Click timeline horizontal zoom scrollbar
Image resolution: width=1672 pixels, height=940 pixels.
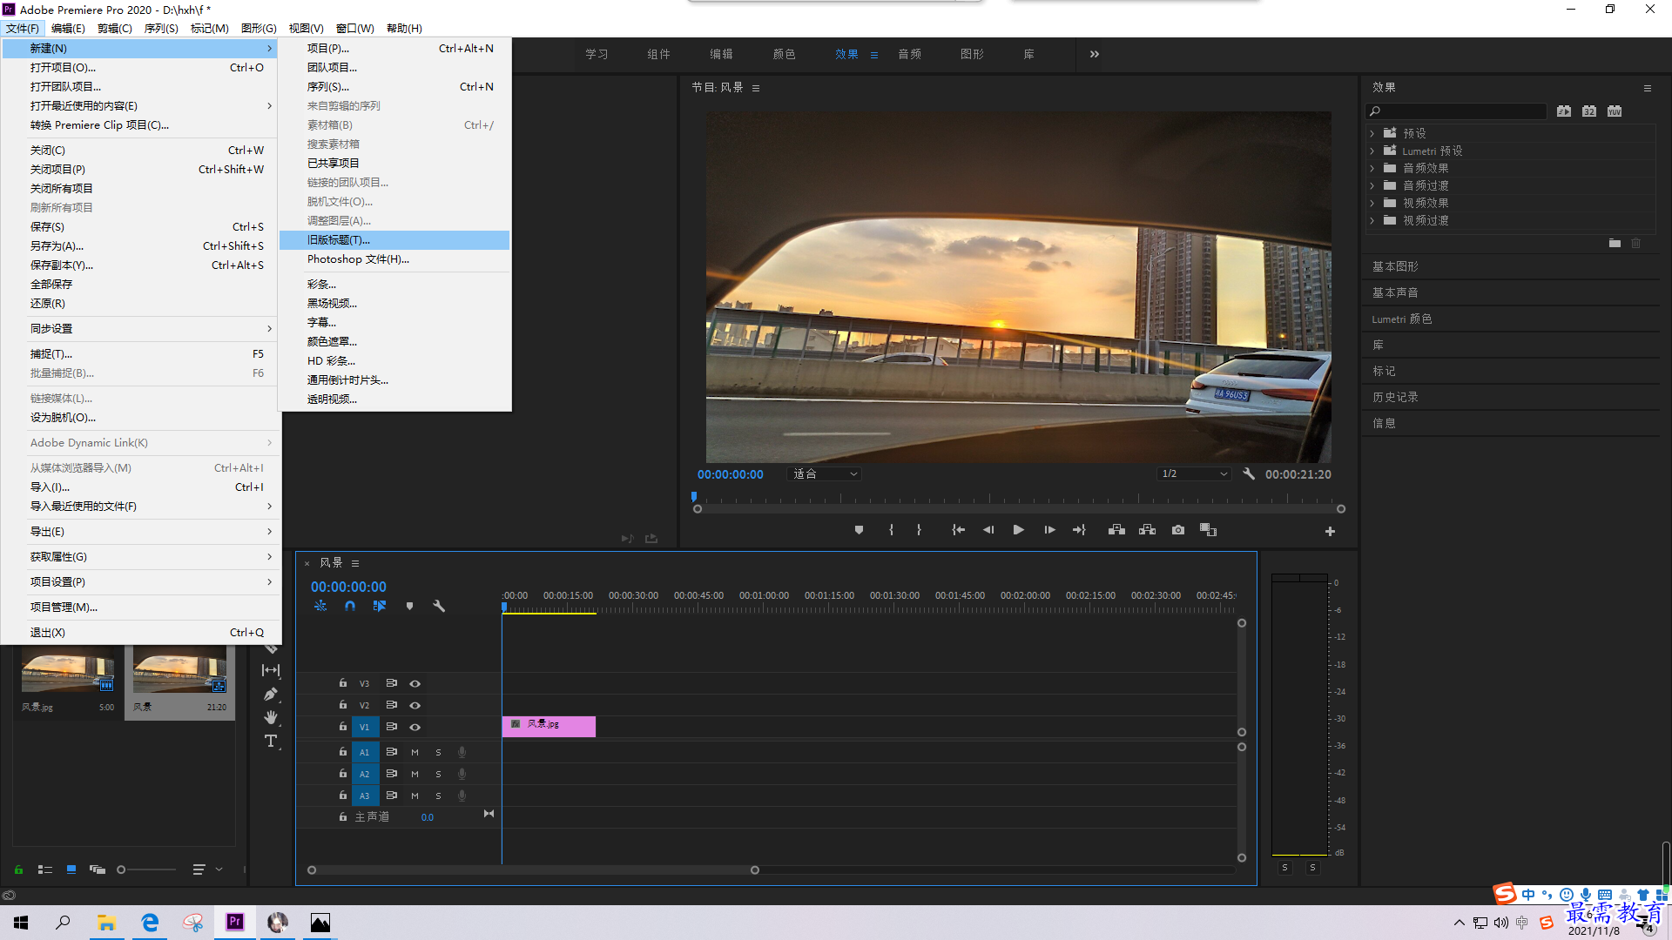point(533,869)
